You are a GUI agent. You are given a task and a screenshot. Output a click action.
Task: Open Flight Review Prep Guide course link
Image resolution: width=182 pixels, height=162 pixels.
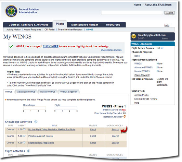tap(41, 143)
